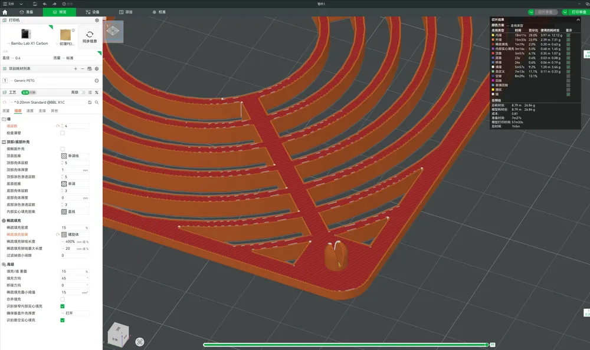Click the view cube in bottom-left of viewport
This screenshot has width=590, height=350.
(118, 334)
